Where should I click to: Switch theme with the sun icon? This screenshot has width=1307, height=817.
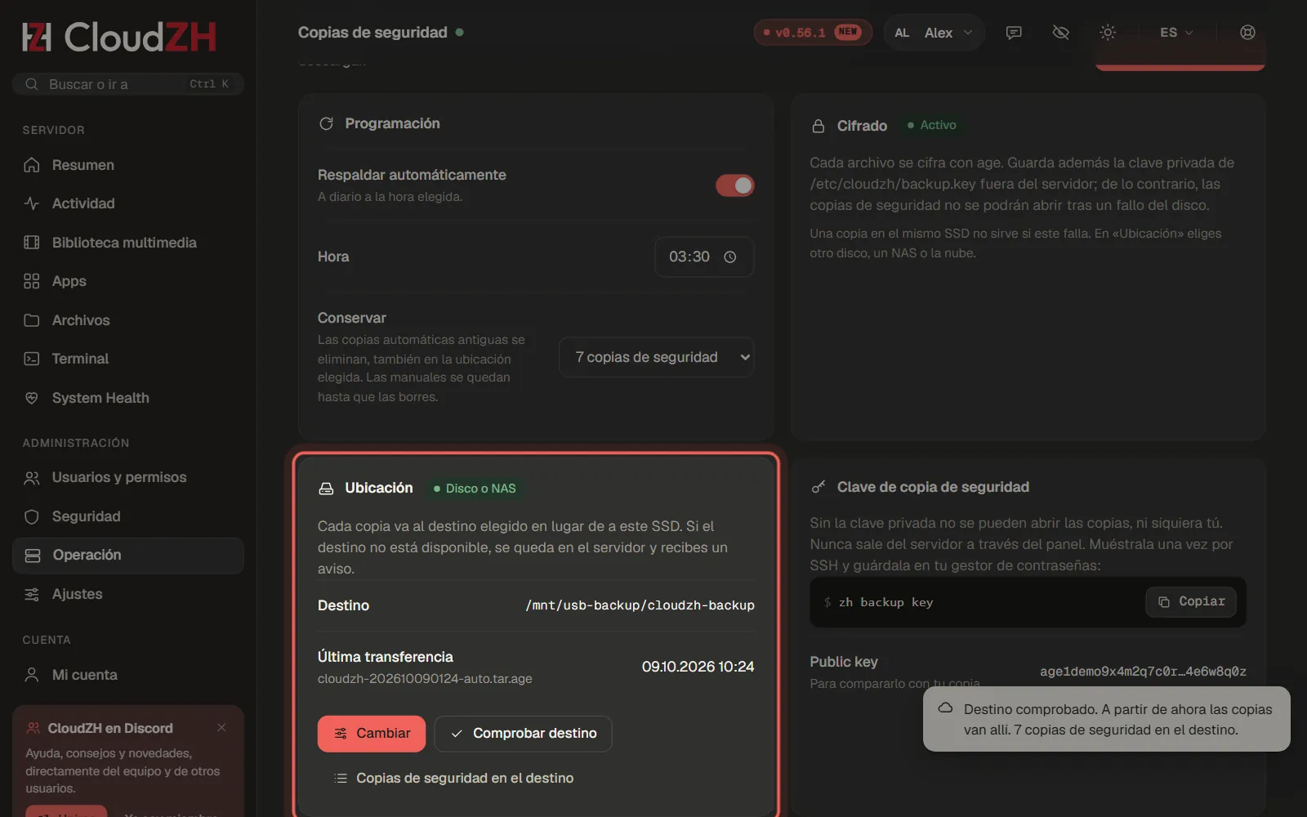click(1108, 33)
